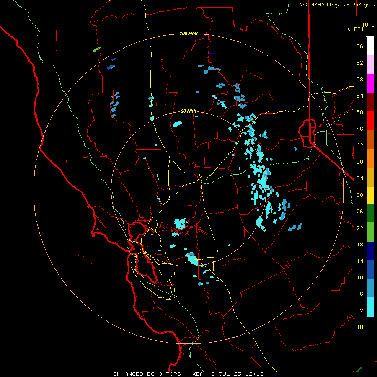Click the TOPS legend title

(x=368, y=25)
